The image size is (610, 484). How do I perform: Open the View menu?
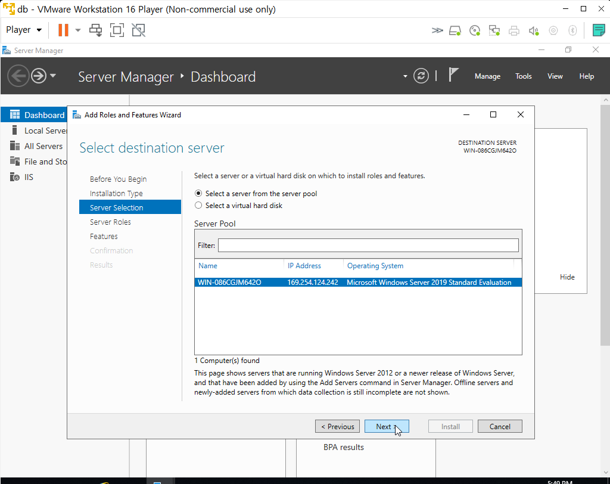(555, 76)
